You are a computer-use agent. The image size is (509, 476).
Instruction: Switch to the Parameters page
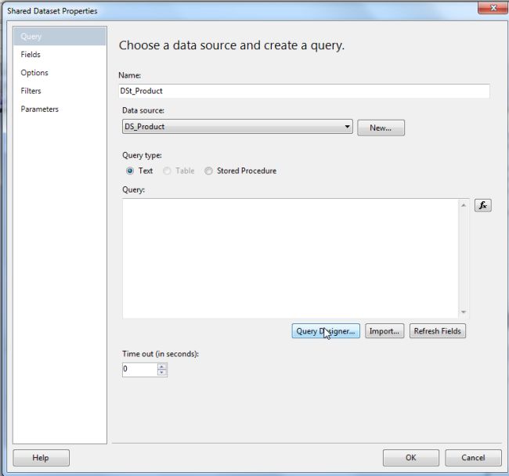60,109
